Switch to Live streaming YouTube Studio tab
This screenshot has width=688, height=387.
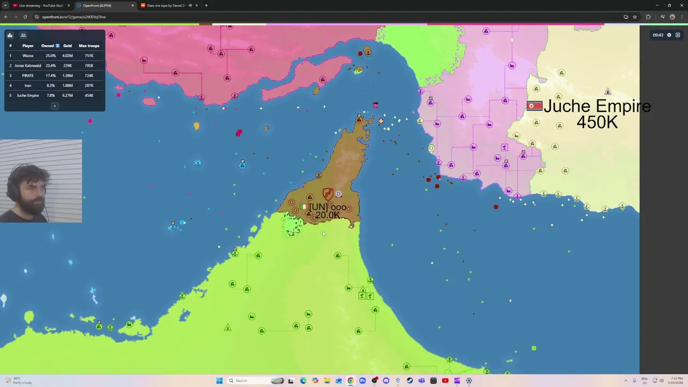41,5
